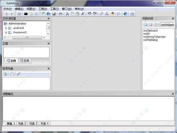177x133 pixels.
Task: Select the wxFileDialog snippet
Action: point(150,40)
